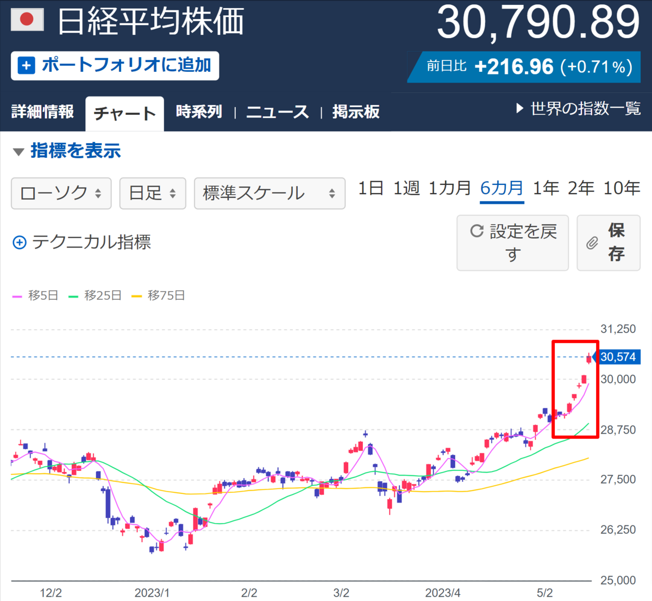The height and width of the screenshot is (601, 652).
Task: Click the 30,574 current price marker
Action: click(x=617, y=357)
